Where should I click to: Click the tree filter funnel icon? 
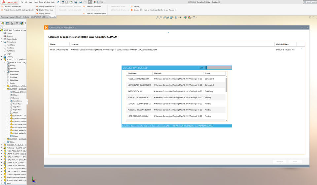click(x=2, y=27)
